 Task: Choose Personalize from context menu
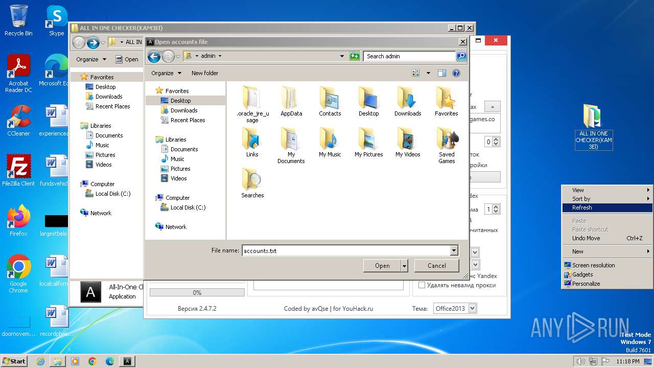(586, 284)
